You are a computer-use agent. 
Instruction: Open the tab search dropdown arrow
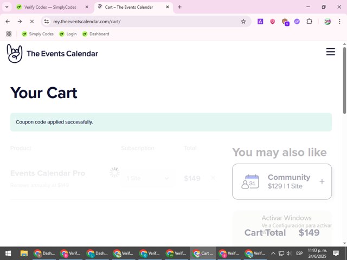(x=7, y=7)
